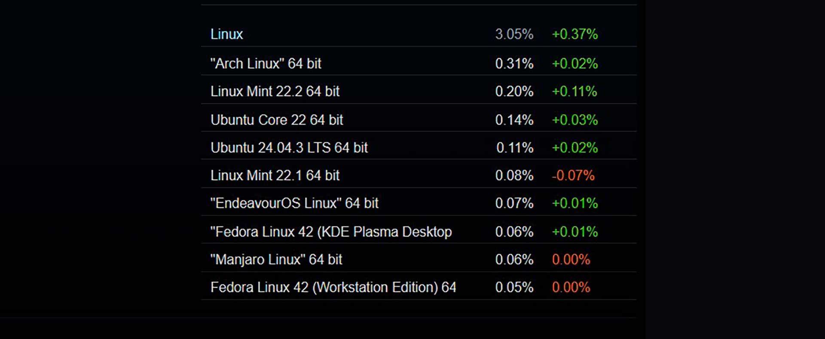This screenshot has width=825, height=339.
Task: Click the Ubuntu 24.04.3 LTS 64 bit row
Action: (289, 148)
